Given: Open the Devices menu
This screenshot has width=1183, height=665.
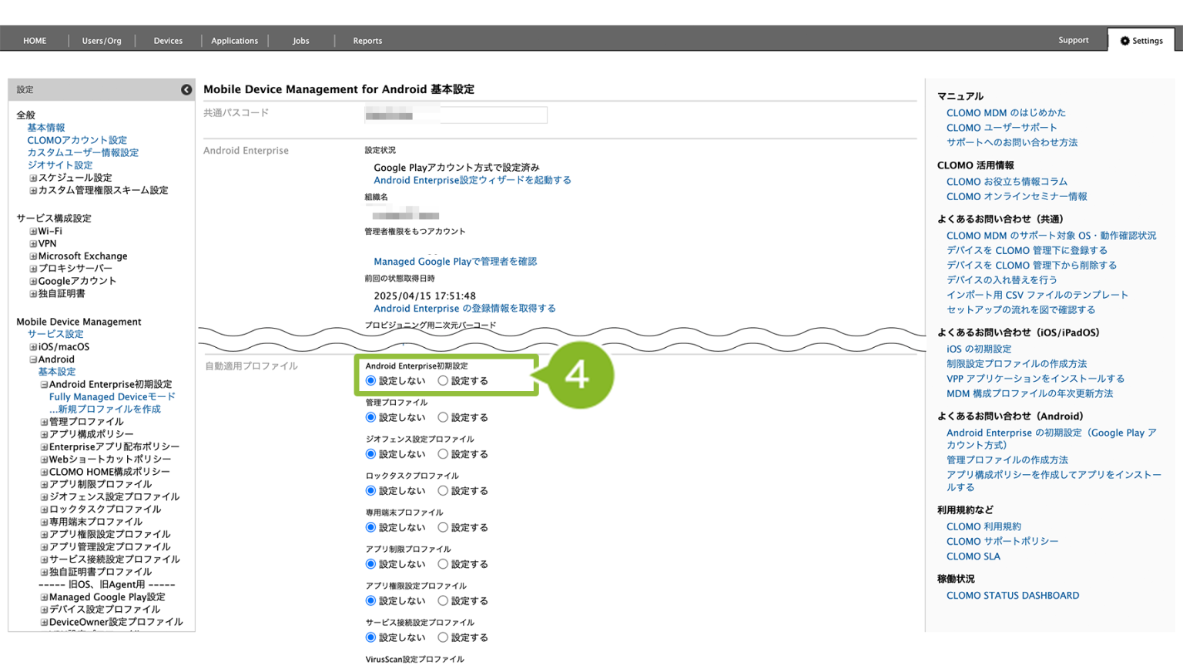Looking at the screenshot, I should pos(168,41).
